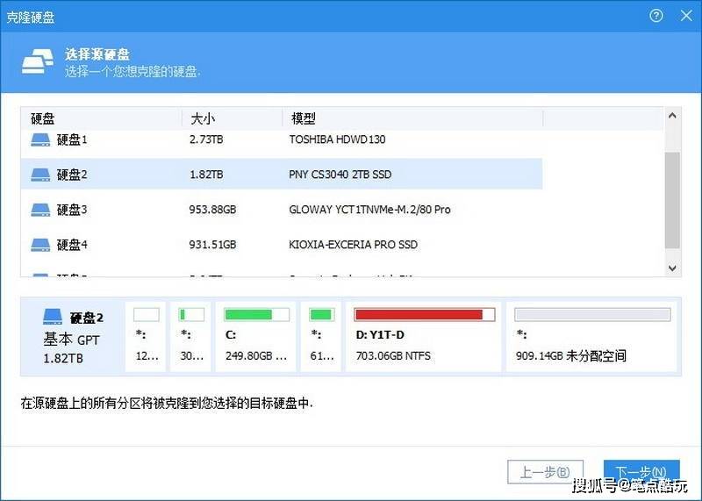Select the 硬盘1 row label

[72, 140]
